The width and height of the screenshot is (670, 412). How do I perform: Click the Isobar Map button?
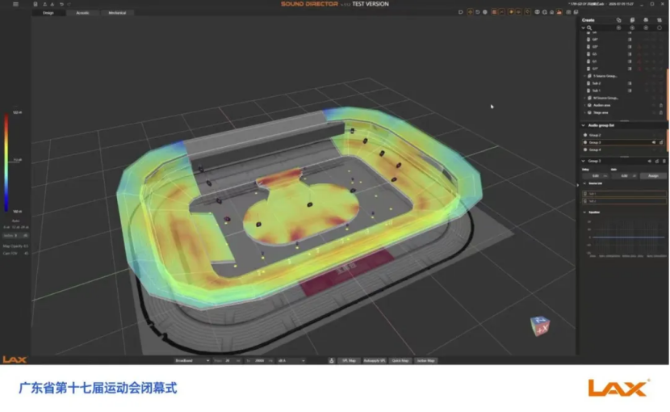[x=425, y=360]
